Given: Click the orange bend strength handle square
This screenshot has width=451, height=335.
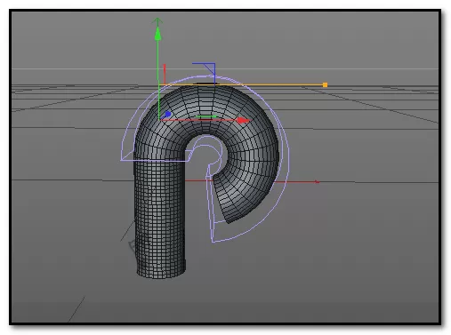Looking at the screenshot, I should [x=325, y=85].
